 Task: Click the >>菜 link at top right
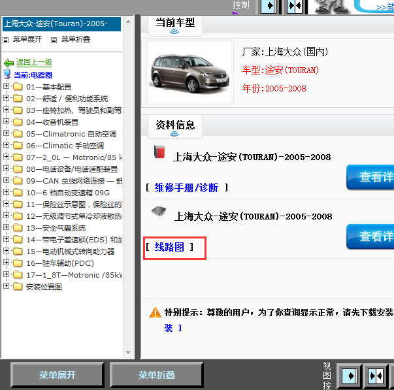tap(386, 8)
